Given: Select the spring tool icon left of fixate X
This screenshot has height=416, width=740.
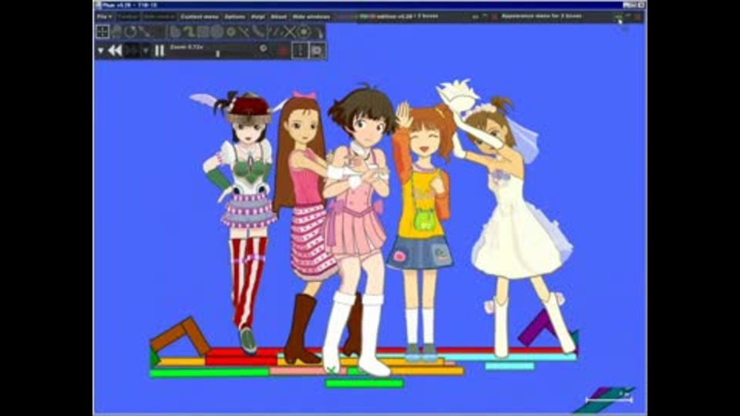Looking at the screenshot, I should click(x=276, y=32).
